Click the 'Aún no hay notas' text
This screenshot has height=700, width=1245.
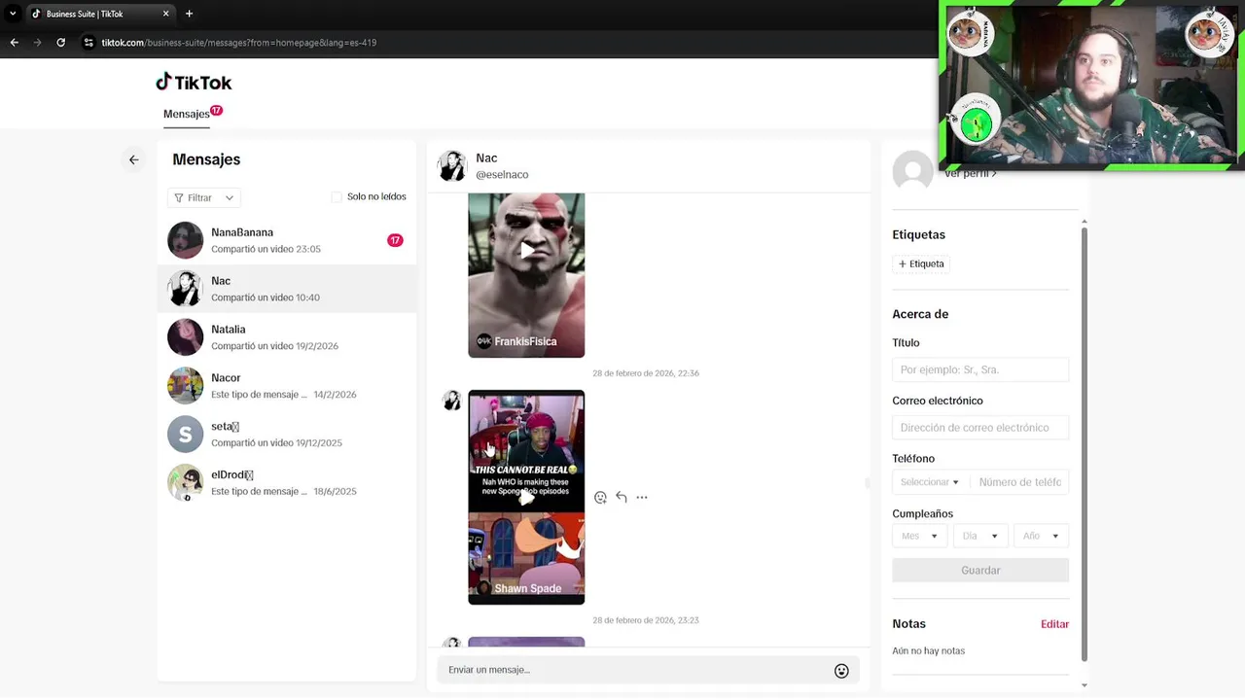point(929,651)
